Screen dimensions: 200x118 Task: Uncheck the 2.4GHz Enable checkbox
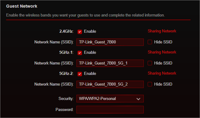pos(80,31)
